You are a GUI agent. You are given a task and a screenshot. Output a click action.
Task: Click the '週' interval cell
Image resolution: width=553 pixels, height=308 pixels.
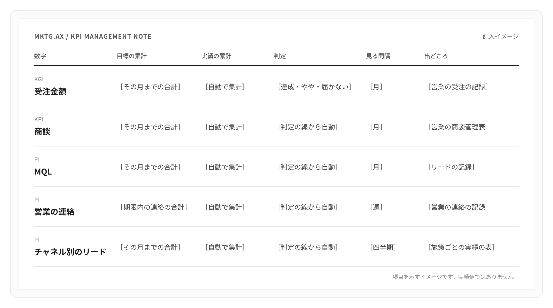point(376,207)
